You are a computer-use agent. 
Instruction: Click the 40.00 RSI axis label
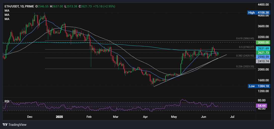(x=262, y=108)
